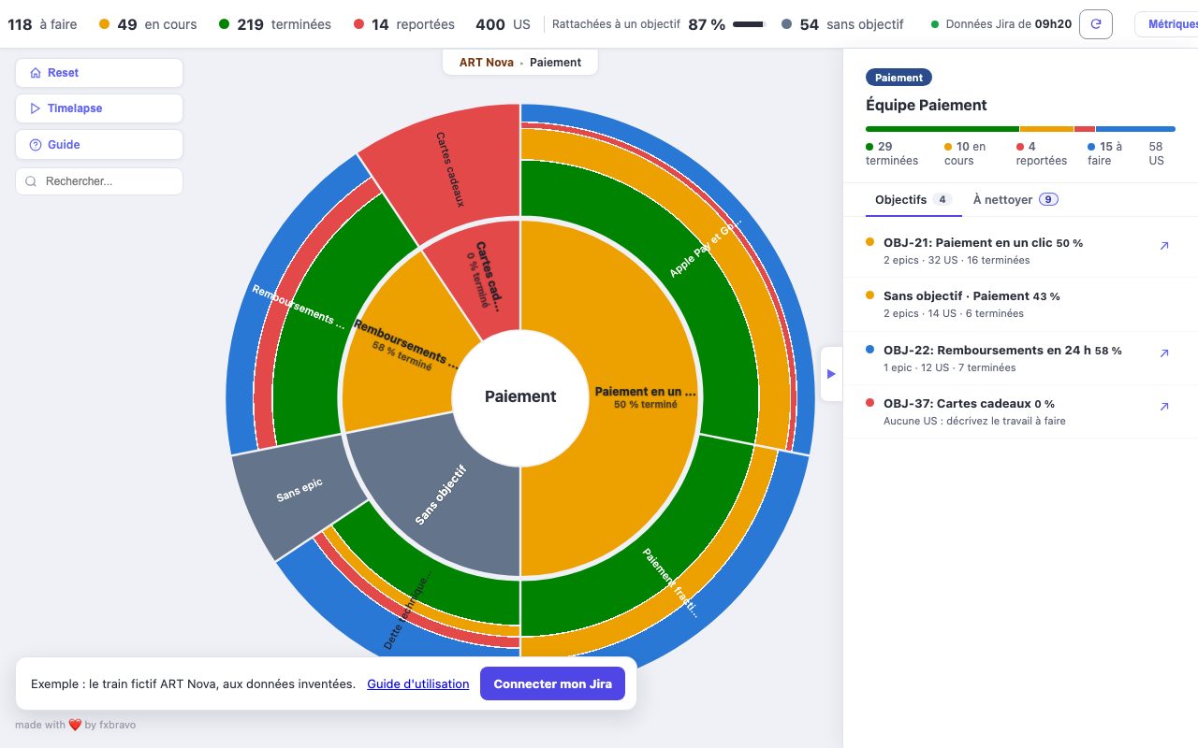Open the À nettoyer tab
The width and height of the screenshot is (1198, 748).
click(x=1015, y=200)
